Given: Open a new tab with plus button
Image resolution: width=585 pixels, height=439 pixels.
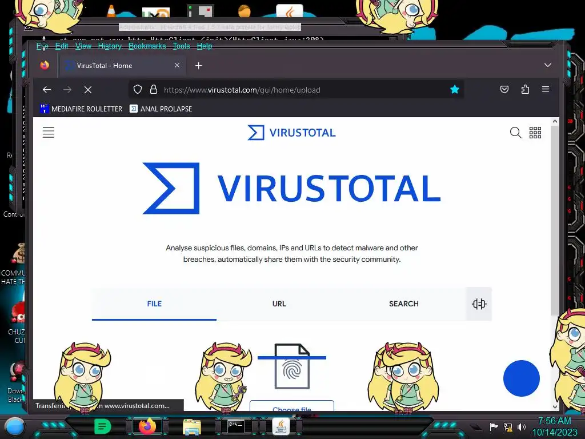Looking at the screenshot, I should (198, 66).
